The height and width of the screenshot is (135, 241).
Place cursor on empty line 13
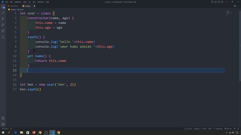click(x=122, y=70)
